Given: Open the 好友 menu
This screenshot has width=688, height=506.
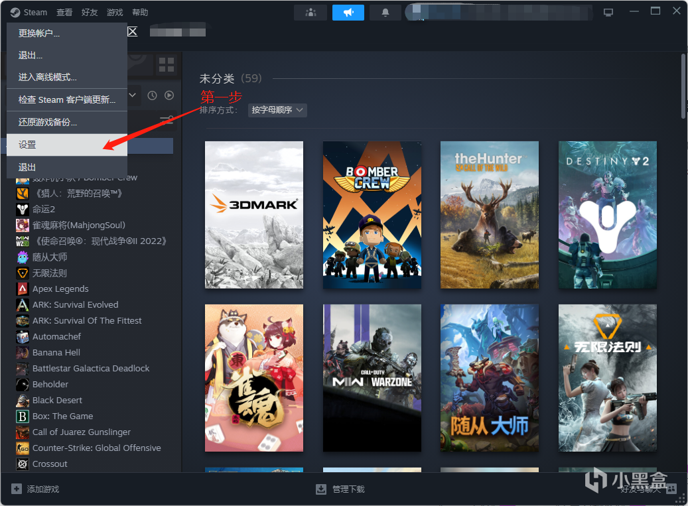Looking at the screenshot, I should (x=90, y=13).
